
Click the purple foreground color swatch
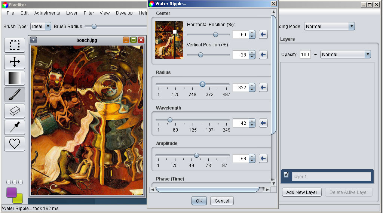pos(12,192)
